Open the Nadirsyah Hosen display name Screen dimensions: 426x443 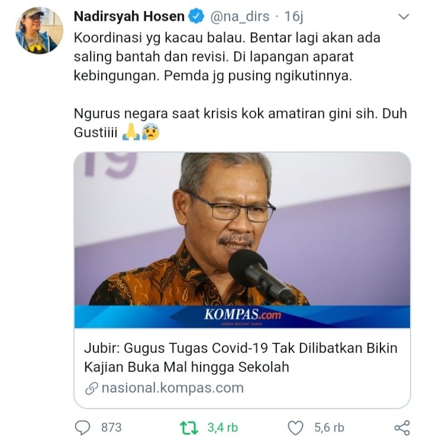pyautogui.click(x=129, y=17)
